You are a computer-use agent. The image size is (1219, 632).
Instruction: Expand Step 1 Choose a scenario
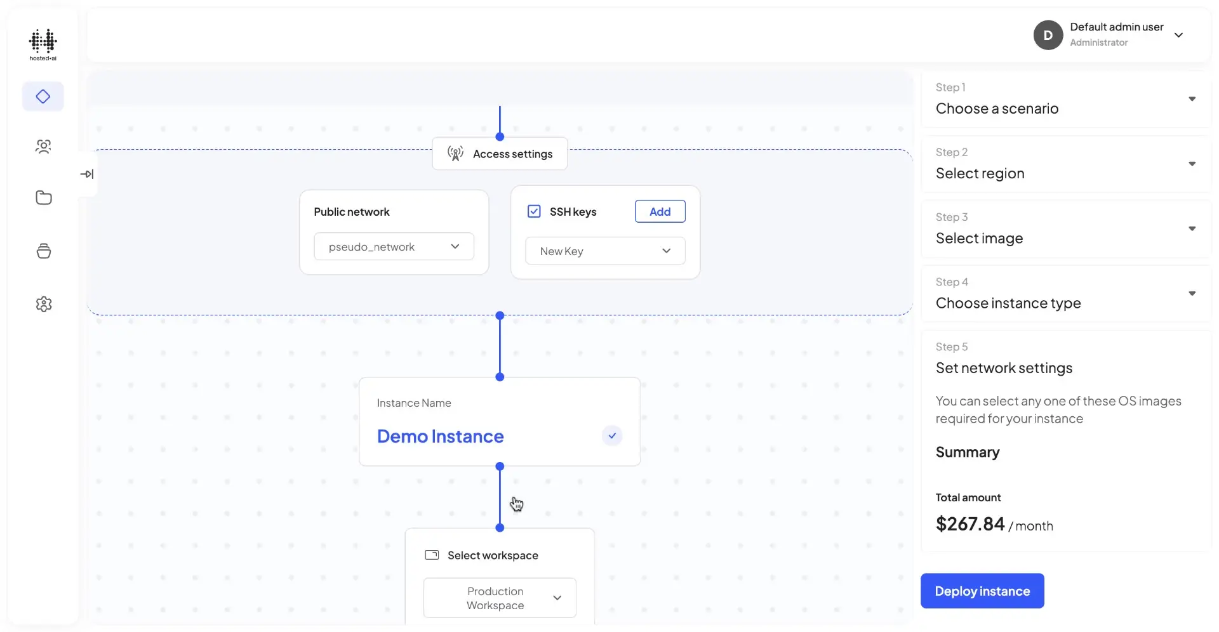click(1192, 99)
